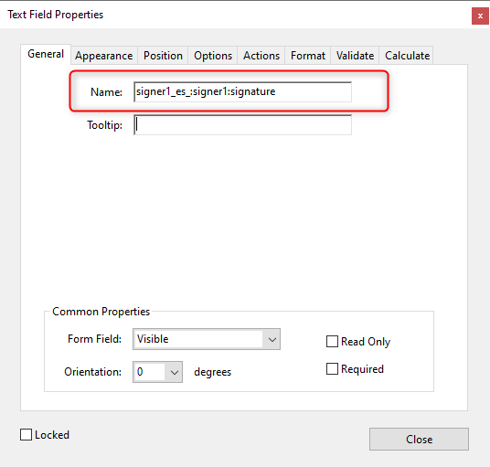Close dialog with the red X icon
Screen dimensions: 490x467
coord(480,16)
